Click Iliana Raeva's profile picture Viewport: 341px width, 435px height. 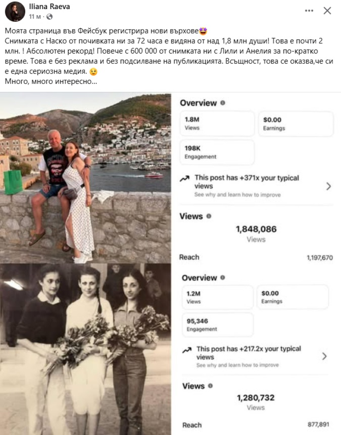pyautogui.click(x=15, y=11)
